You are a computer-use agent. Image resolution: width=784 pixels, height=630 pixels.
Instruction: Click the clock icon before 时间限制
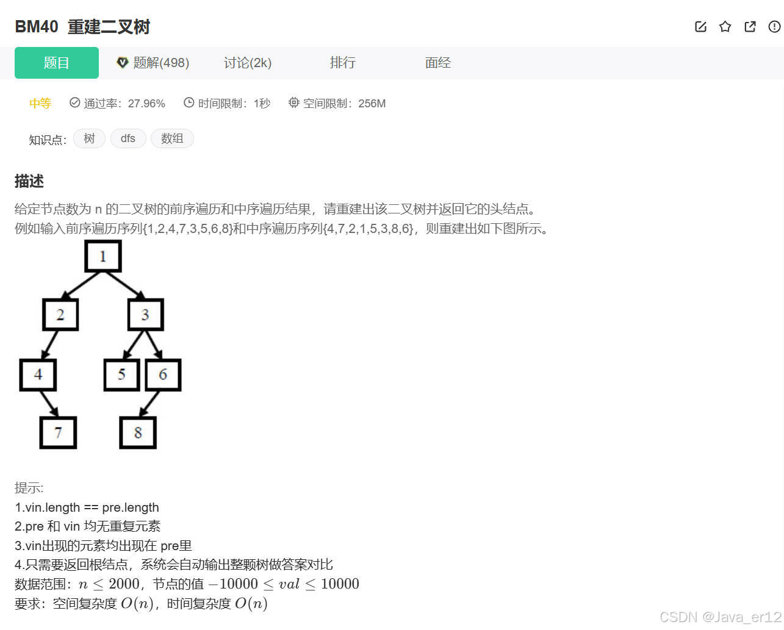click(189, 102)
